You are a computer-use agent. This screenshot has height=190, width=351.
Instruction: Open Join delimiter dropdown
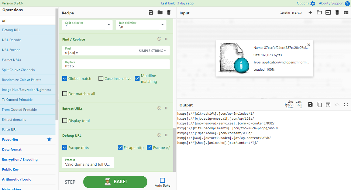141,25
